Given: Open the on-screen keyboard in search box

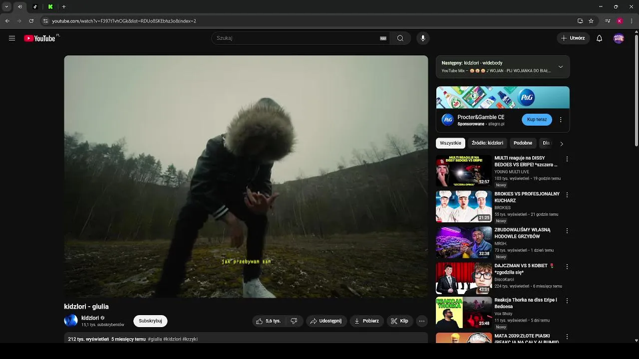Looking at the screenshot, I should 383,38.
